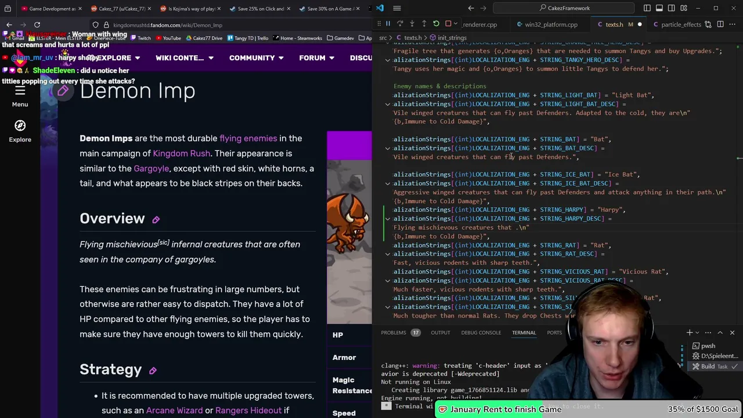Pause the debugger in VS Code toolbar
743x418 pixels.
(x=388, y=24)
